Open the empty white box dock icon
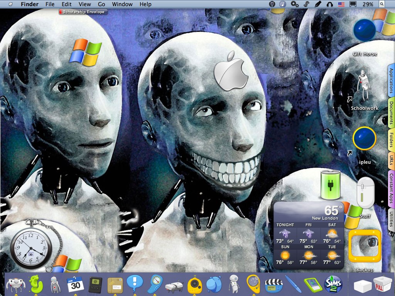The width and height of the screenshot is (395, 296). coord(362,286)
